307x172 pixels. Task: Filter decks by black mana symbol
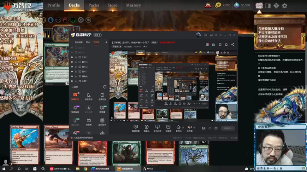click(58, 20)
